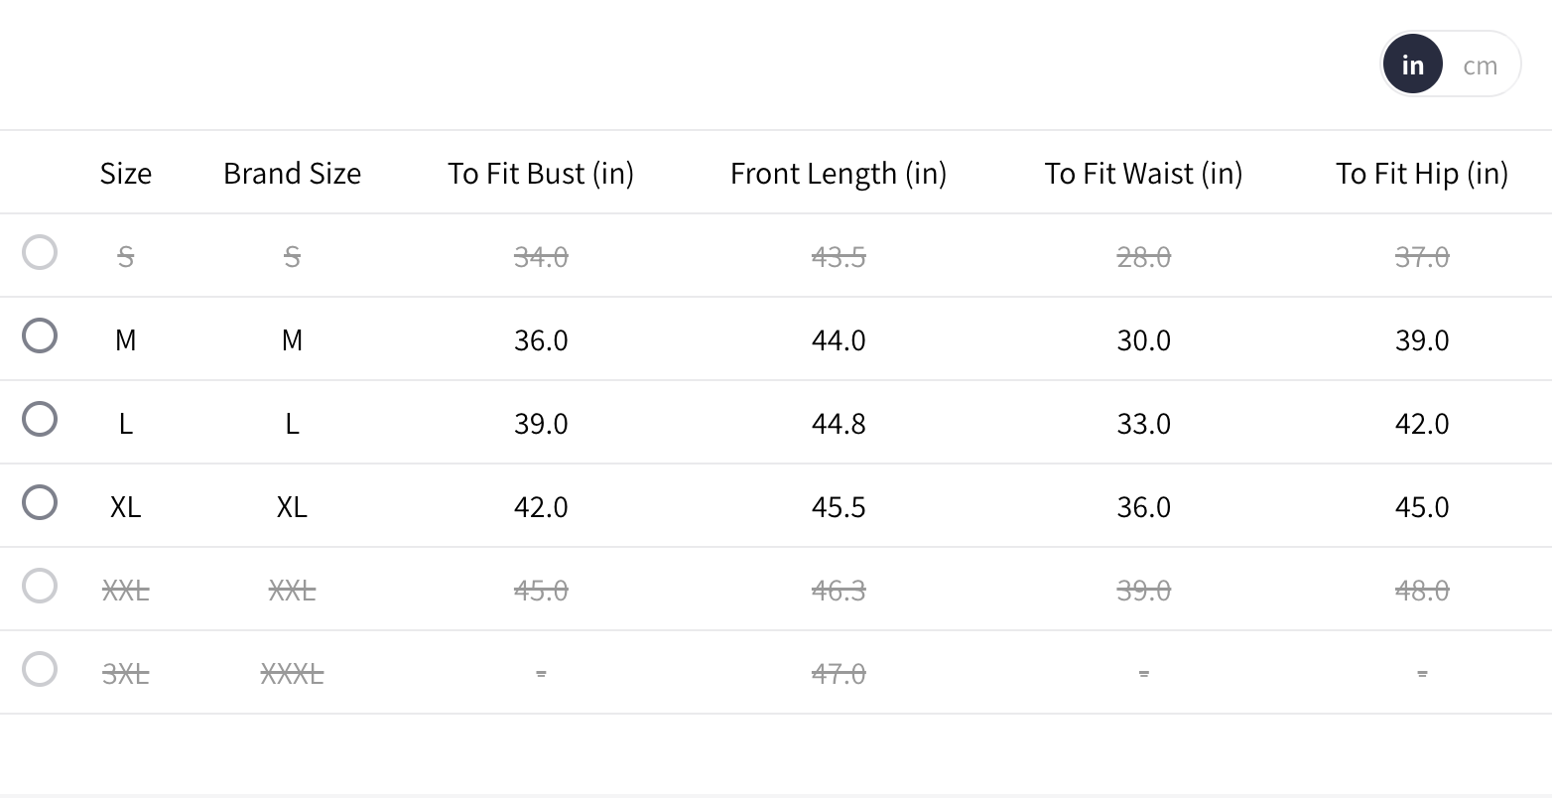Click the unavailable S size radio button
This screenshot has height=798, width=1552.
pos(40,253)
